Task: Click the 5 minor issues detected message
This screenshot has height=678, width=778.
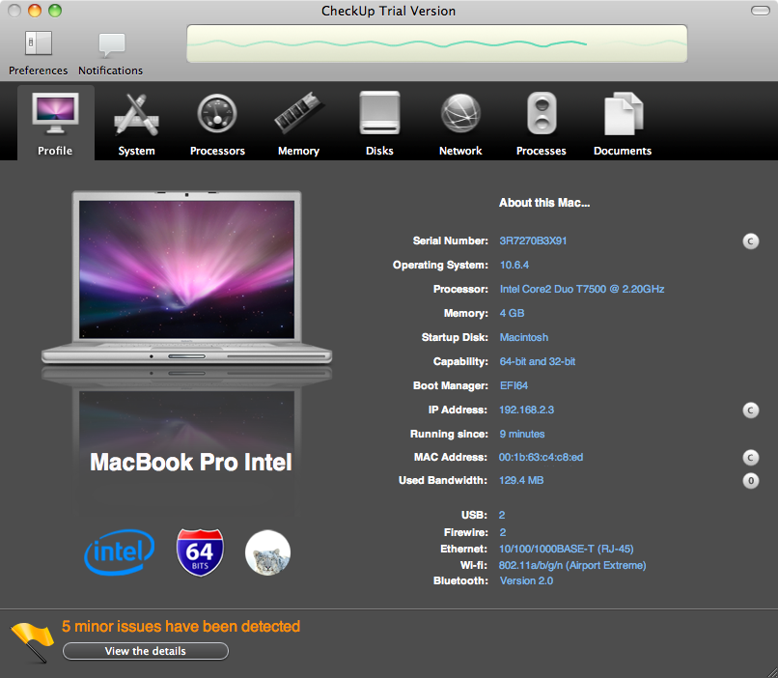Action: pyautogui.click(x=181, y=627)
